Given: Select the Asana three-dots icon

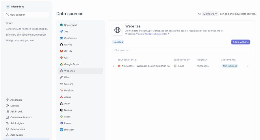Looking at the screenshot, I should point(61,97).
